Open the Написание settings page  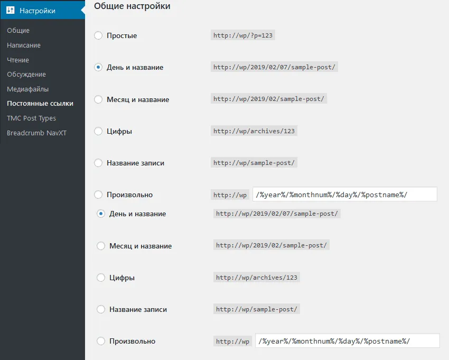pos(24,45)
